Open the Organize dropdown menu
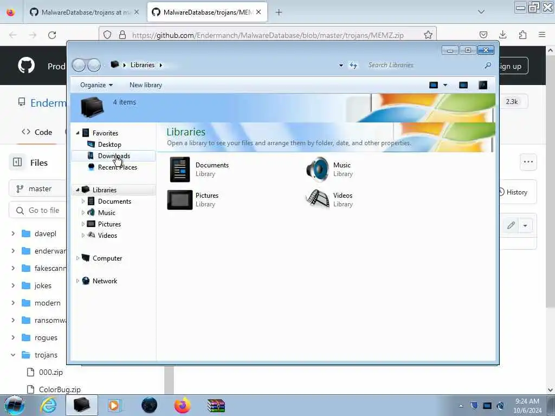This screenshot has height=416, width=555. tap(96, 85)
